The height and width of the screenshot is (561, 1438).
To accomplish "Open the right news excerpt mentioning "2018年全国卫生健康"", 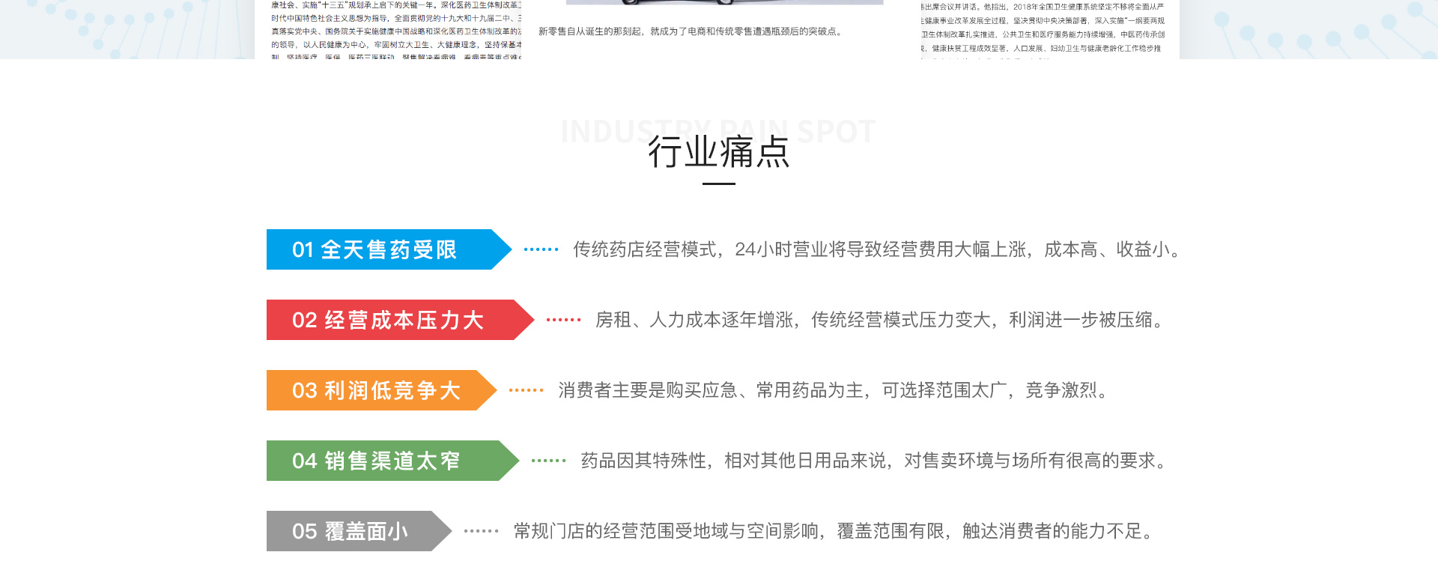I will pyautogui.click(x=1043, y=30).
